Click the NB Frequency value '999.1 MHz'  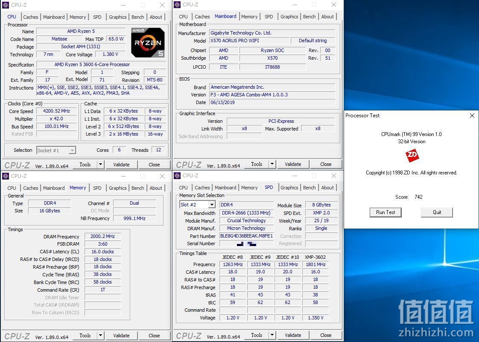coord(134,218)
